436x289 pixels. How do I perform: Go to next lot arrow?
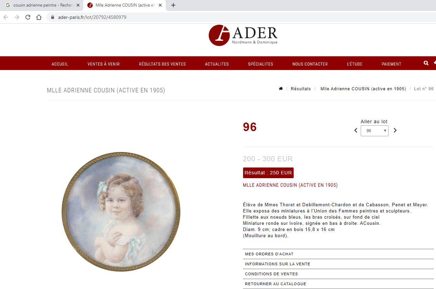click(395, 130)
